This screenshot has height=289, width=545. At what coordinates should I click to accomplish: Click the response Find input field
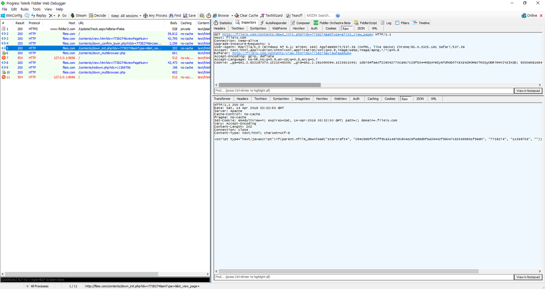[x=364, y=277]
